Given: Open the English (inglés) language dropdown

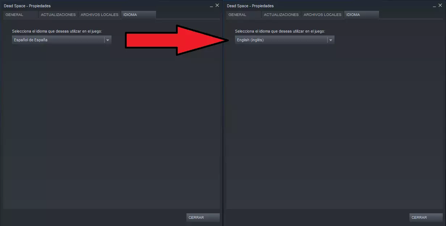Looking at the screenshot, I should click(285, 40).
